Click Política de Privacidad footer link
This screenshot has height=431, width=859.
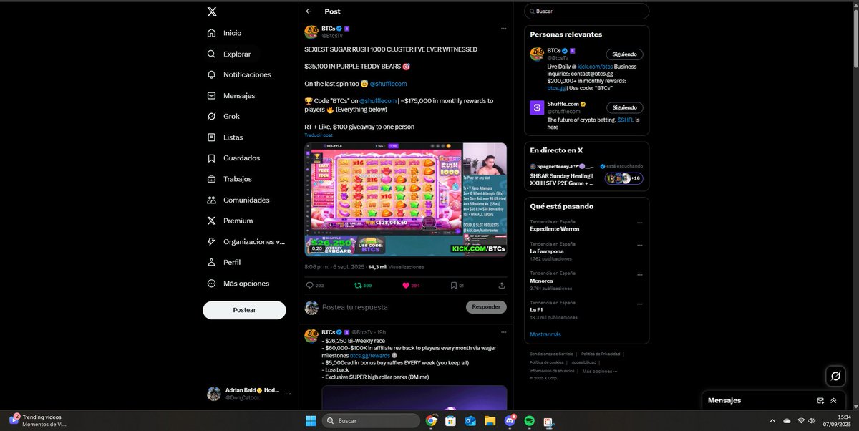(x=601, y=354)
